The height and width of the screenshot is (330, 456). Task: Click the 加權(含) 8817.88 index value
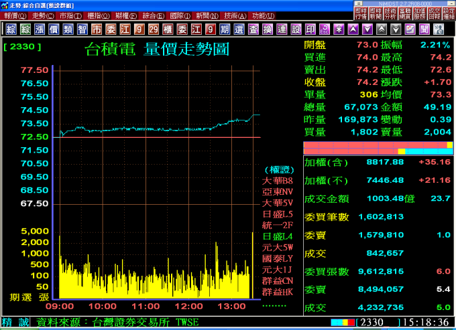click(385, 162)
